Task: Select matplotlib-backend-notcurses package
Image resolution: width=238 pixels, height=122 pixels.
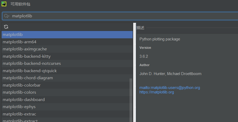Action: point(32,63)
